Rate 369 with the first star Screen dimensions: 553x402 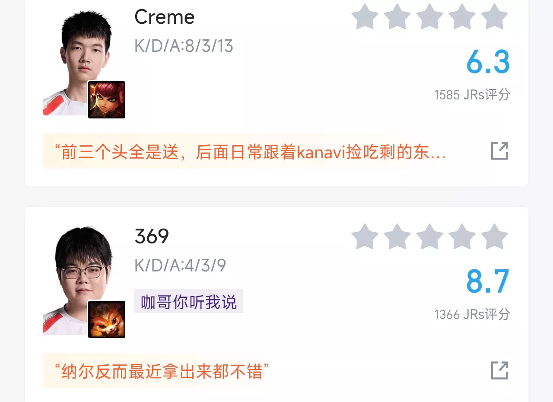(365, 236)
